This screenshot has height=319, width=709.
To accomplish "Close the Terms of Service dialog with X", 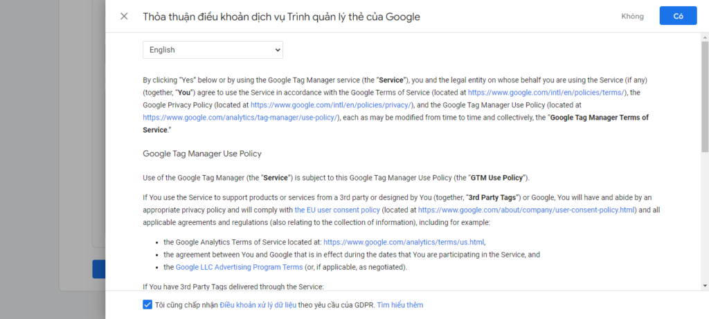I will pyautogui.click(x=124, y=16).
